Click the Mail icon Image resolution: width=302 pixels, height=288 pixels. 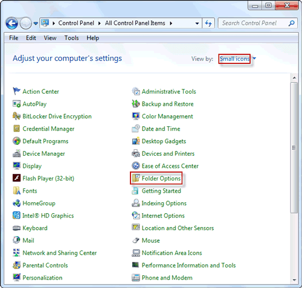[x=16, y=240]
